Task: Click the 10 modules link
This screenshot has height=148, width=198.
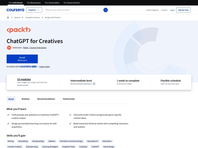Action: click(x=24, y=79)
